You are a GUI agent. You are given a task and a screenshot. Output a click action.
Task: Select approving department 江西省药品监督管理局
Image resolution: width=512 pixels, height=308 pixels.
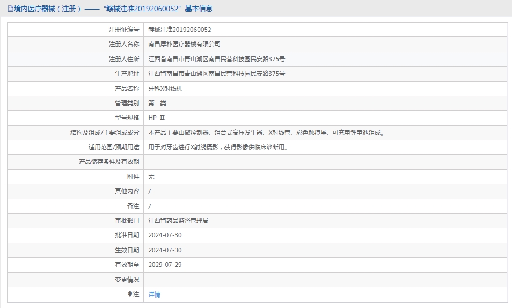178,221
